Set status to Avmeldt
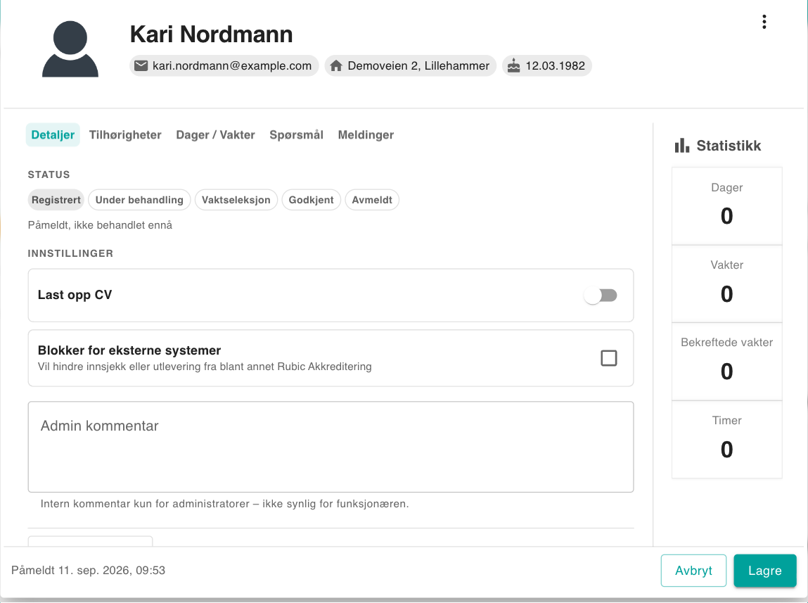Image resolution: width=808 pixels, height=603 pixels. point(372,200)
